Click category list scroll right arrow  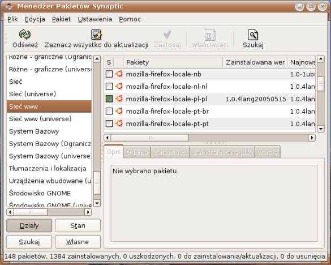click(88, 212)
